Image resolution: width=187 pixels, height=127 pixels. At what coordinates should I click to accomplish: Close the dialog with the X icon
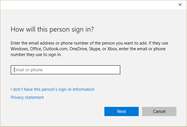[180, 5]
